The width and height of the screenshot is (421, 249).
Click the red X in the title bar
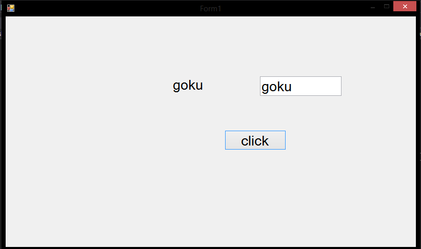(405, 6)
